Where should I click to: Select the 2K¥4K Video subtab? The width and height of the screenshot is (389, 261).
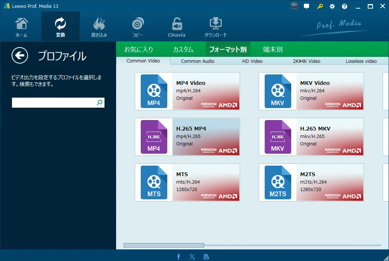[x=306, y=61]
